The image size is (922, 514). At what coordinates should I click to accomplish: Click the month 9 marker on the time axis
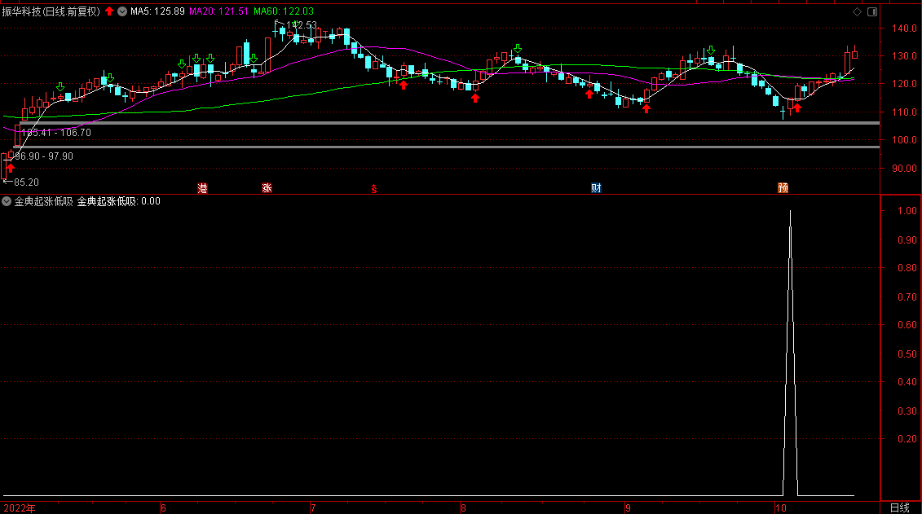click(628, 508)
